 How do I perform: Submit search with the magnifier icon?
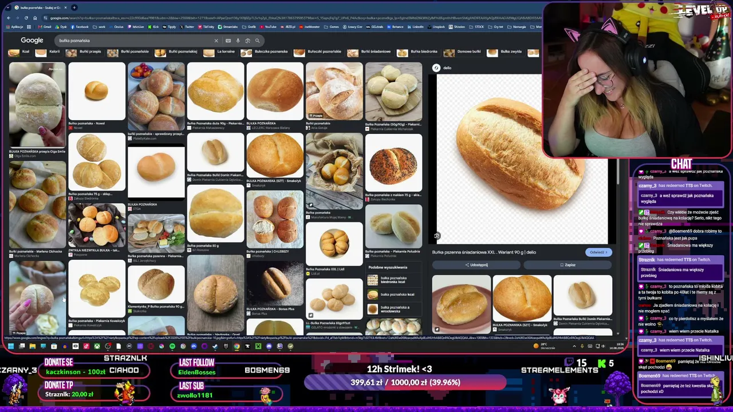tap(257, 41)
